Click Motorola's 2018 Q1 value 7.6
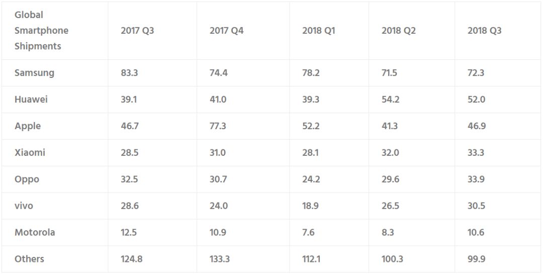The width and height of the screenshot is (543, 275). 309,232
